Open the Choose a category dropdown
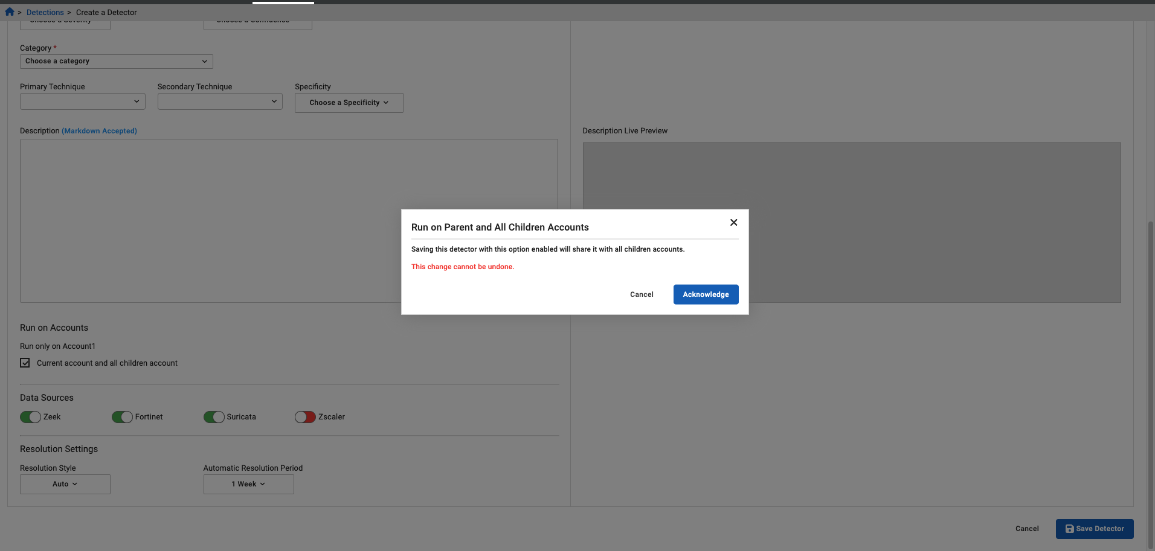Viewport: 1155px width, 551px height. click(x=116, y=62)
